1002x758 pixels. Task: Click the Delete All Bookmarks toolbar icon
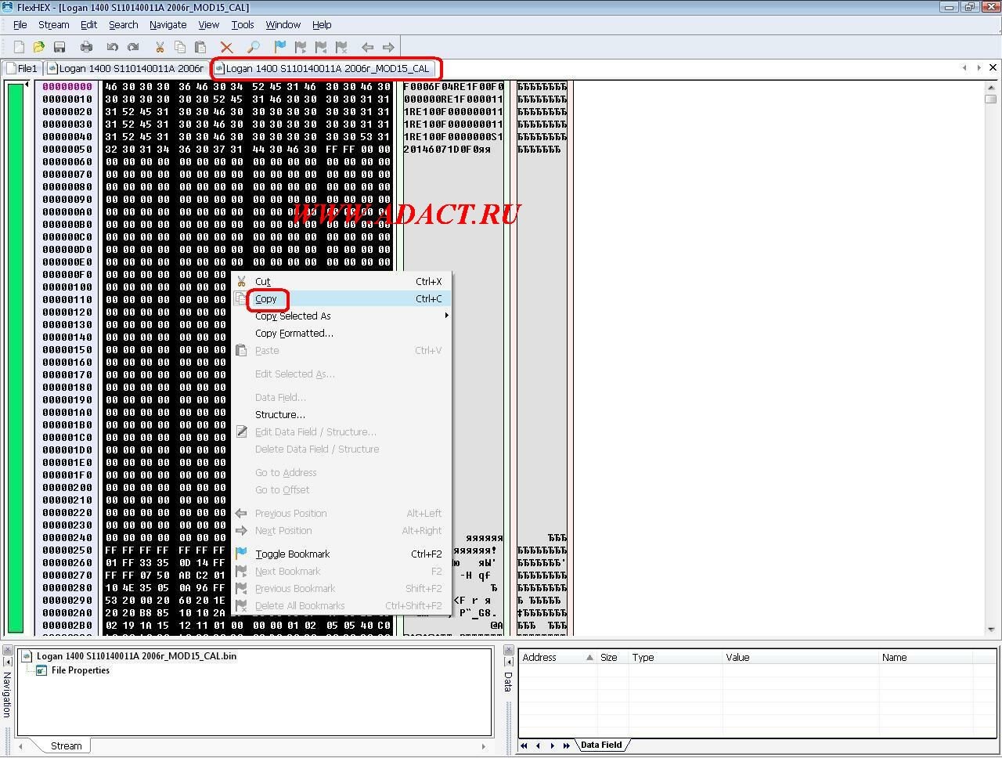(341, 47)
